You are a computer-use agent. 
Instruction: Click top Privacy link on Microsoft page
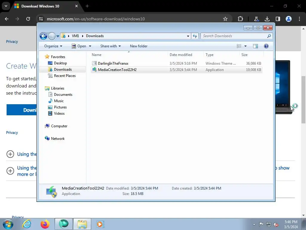click(12, 41)
